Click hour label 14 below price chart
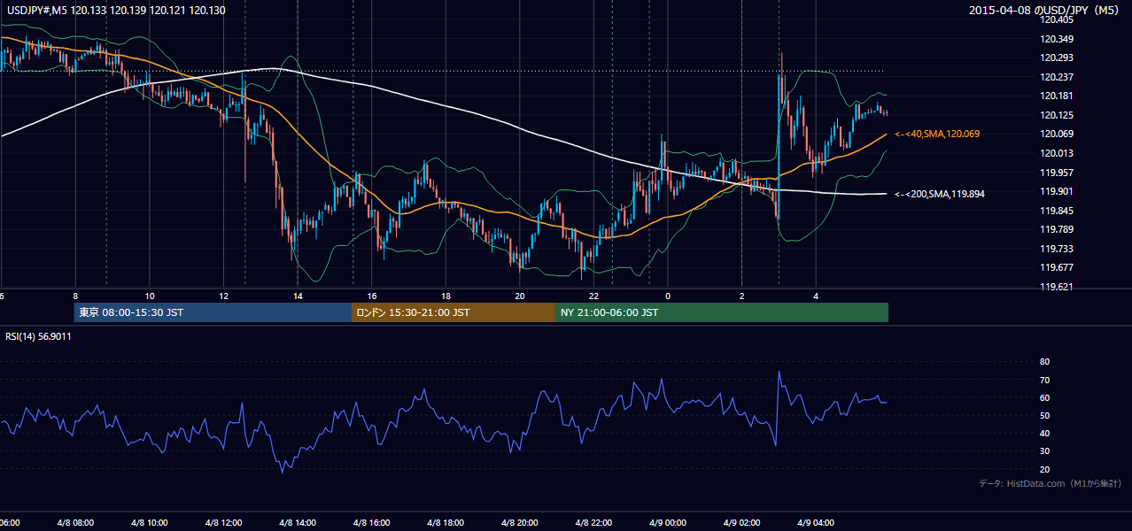The width and height of the screenshot is (1132, 531). (298, 296)
